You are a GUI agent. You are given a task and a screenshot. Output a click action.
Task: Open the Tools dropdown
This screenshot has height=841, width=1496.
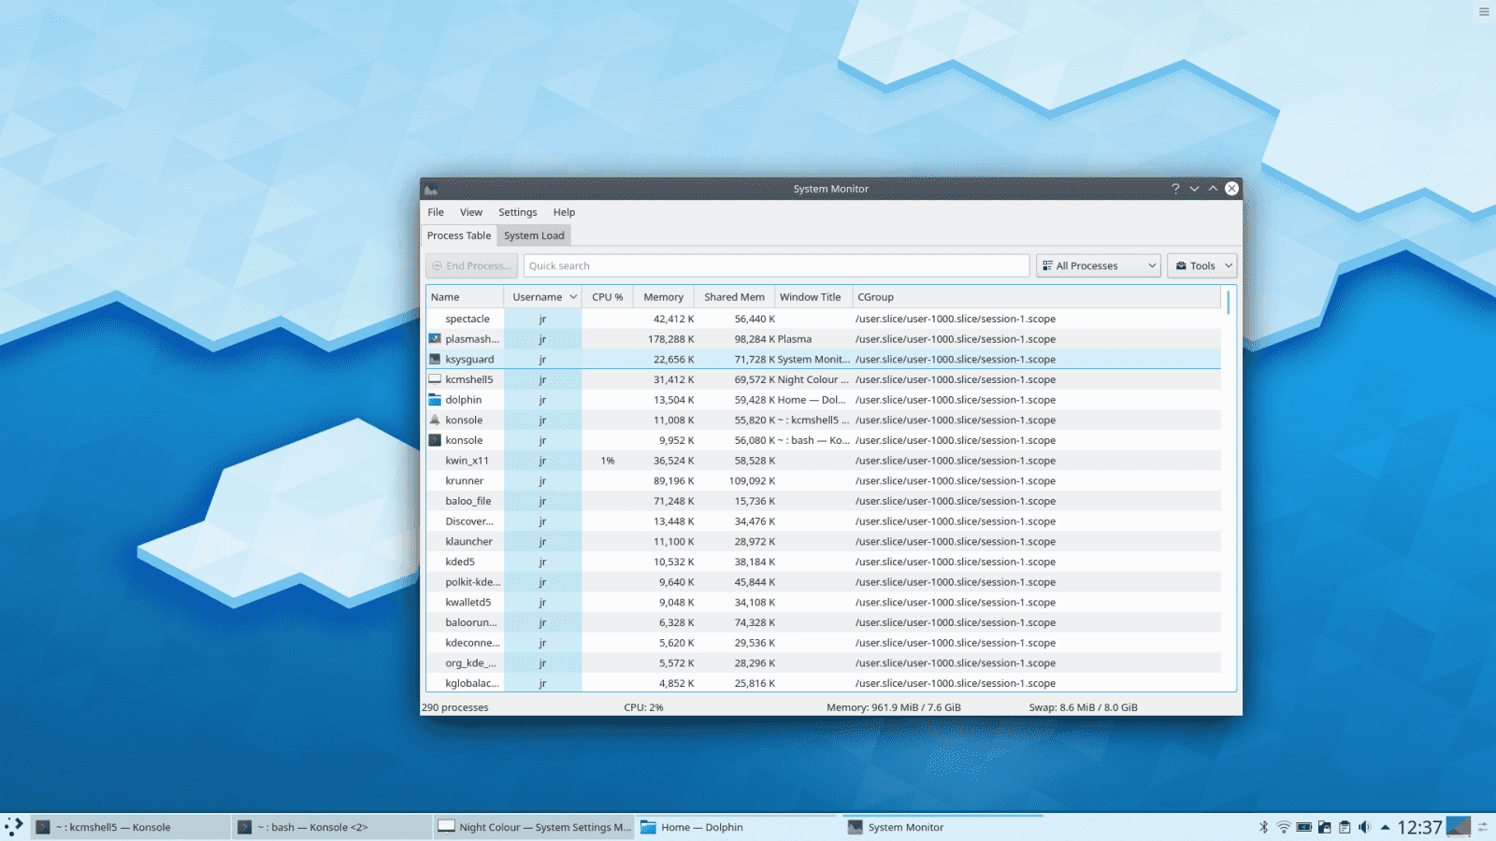tap(1201, 265)
